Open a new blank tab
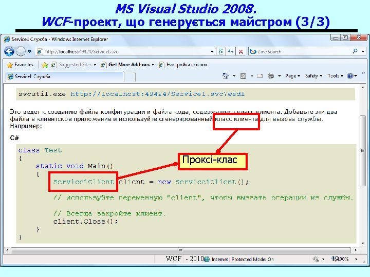Image resolution: width=370 pixels, height=277 pixels. pyautogui.click(x=129, y=77)
